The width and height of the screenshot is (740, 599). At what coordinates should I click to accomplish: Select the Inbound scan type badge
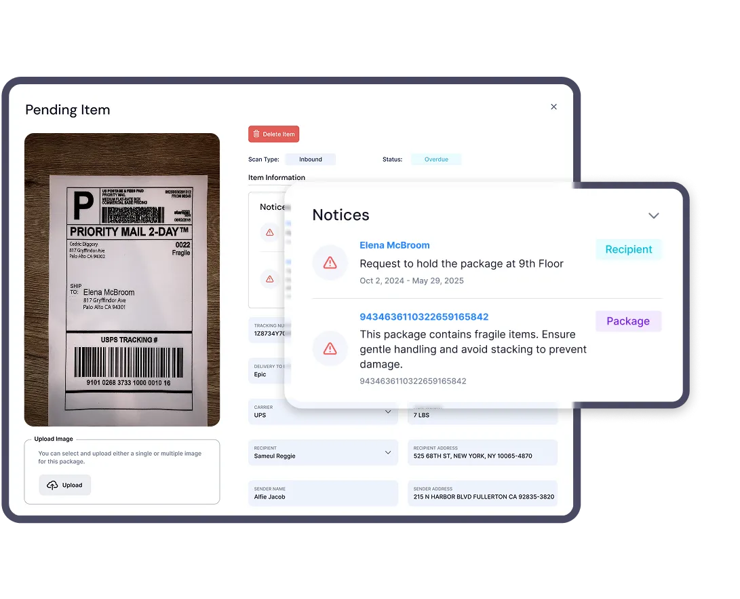[x=311, y=159]
